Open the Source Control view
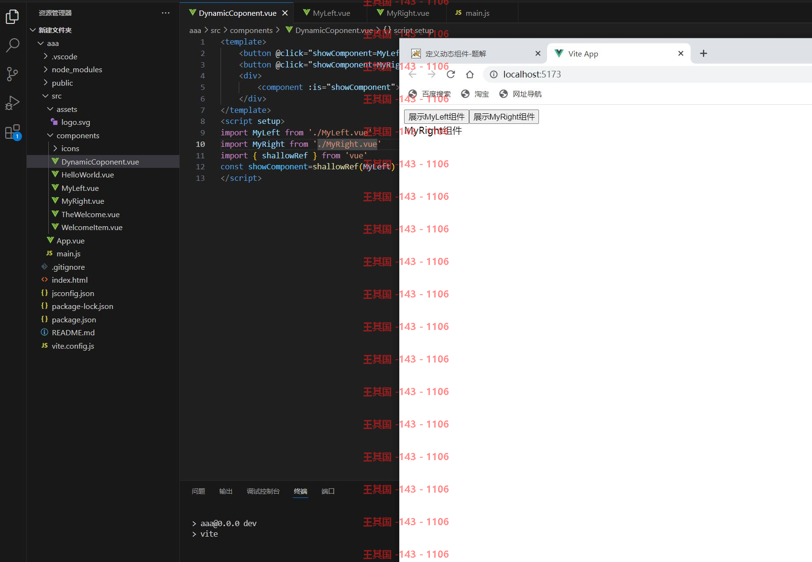The height and width of the screenshot is (562, 812). [x=12, y=74]
